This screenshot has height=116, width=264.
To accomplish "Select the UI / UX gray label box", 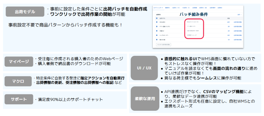I will pyautogui.click(x=145, y=68).
